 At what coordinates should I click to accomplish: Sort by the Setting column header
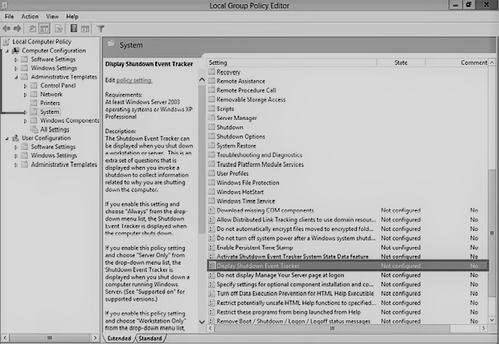point(291,62)
